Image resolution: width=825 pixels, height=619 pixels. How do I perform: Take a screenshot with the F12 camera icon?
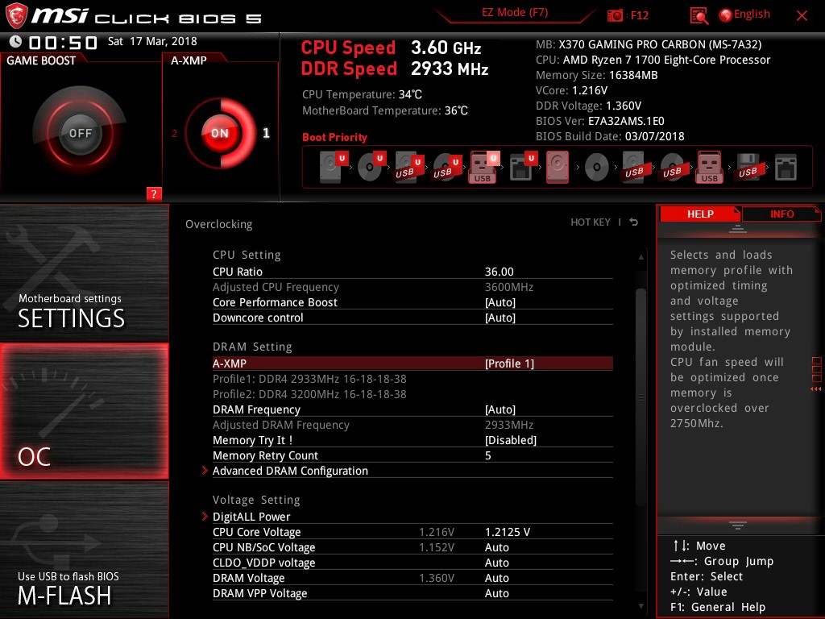tap(615, 15)
